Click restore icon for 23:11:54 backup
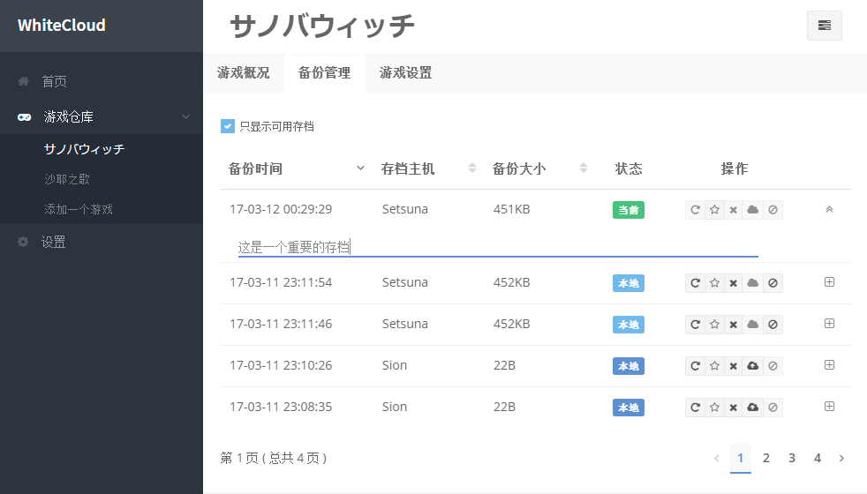This screenshot has width=867, height=494. 695,283
